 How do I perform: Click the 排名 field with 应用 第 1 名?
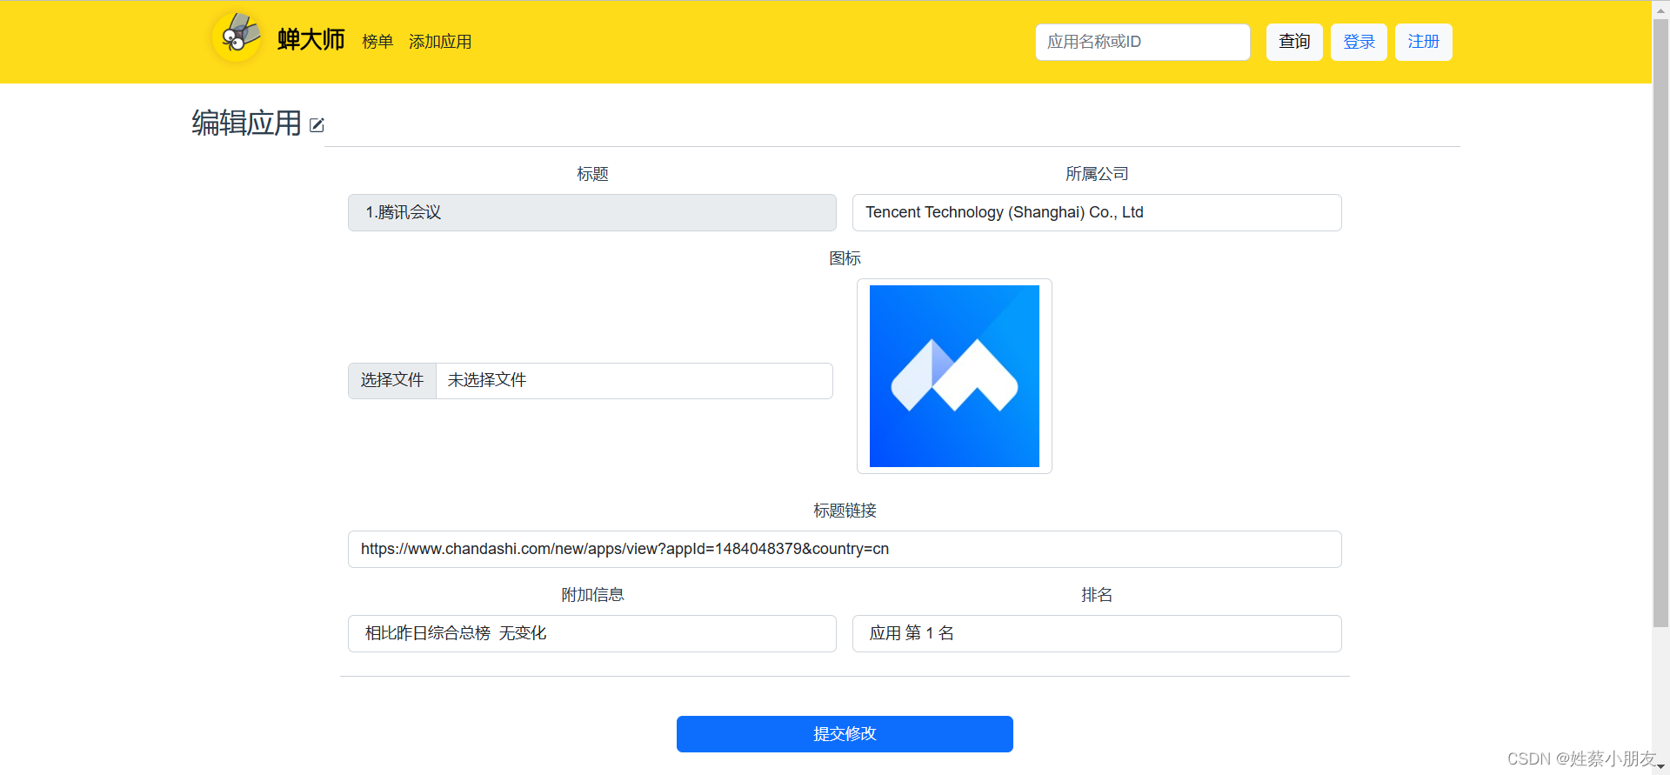[x=1097, y=633]
